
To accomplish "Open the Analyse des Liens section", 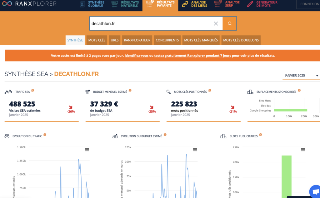I will (194, 4).
